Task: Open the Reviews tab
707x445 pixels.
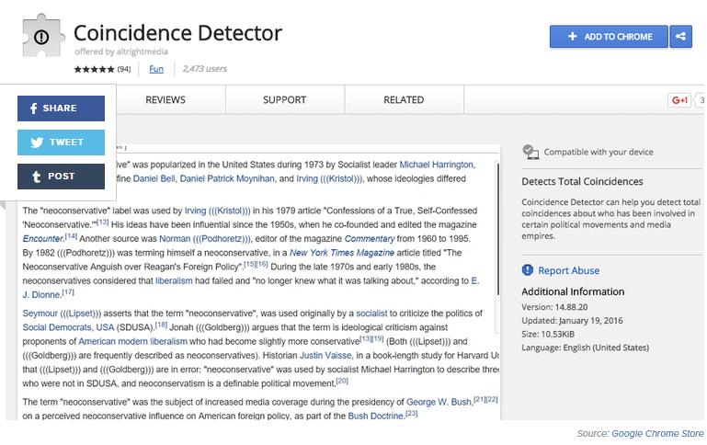Action: [x=165, y=99]
